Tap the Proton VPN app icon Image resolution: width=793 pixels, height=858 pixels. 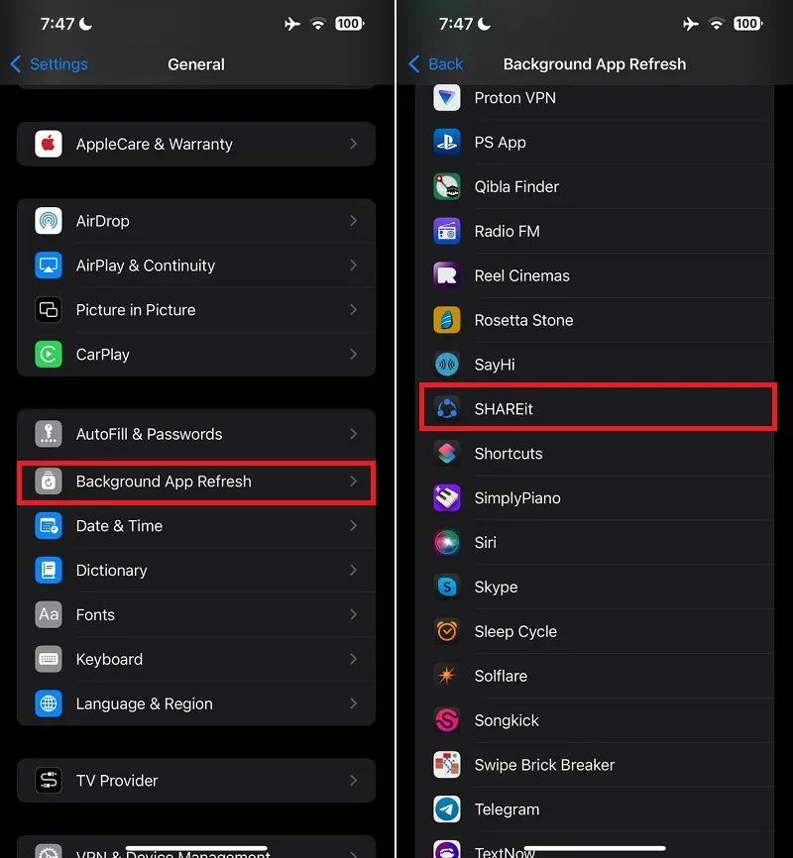[447, 98]
